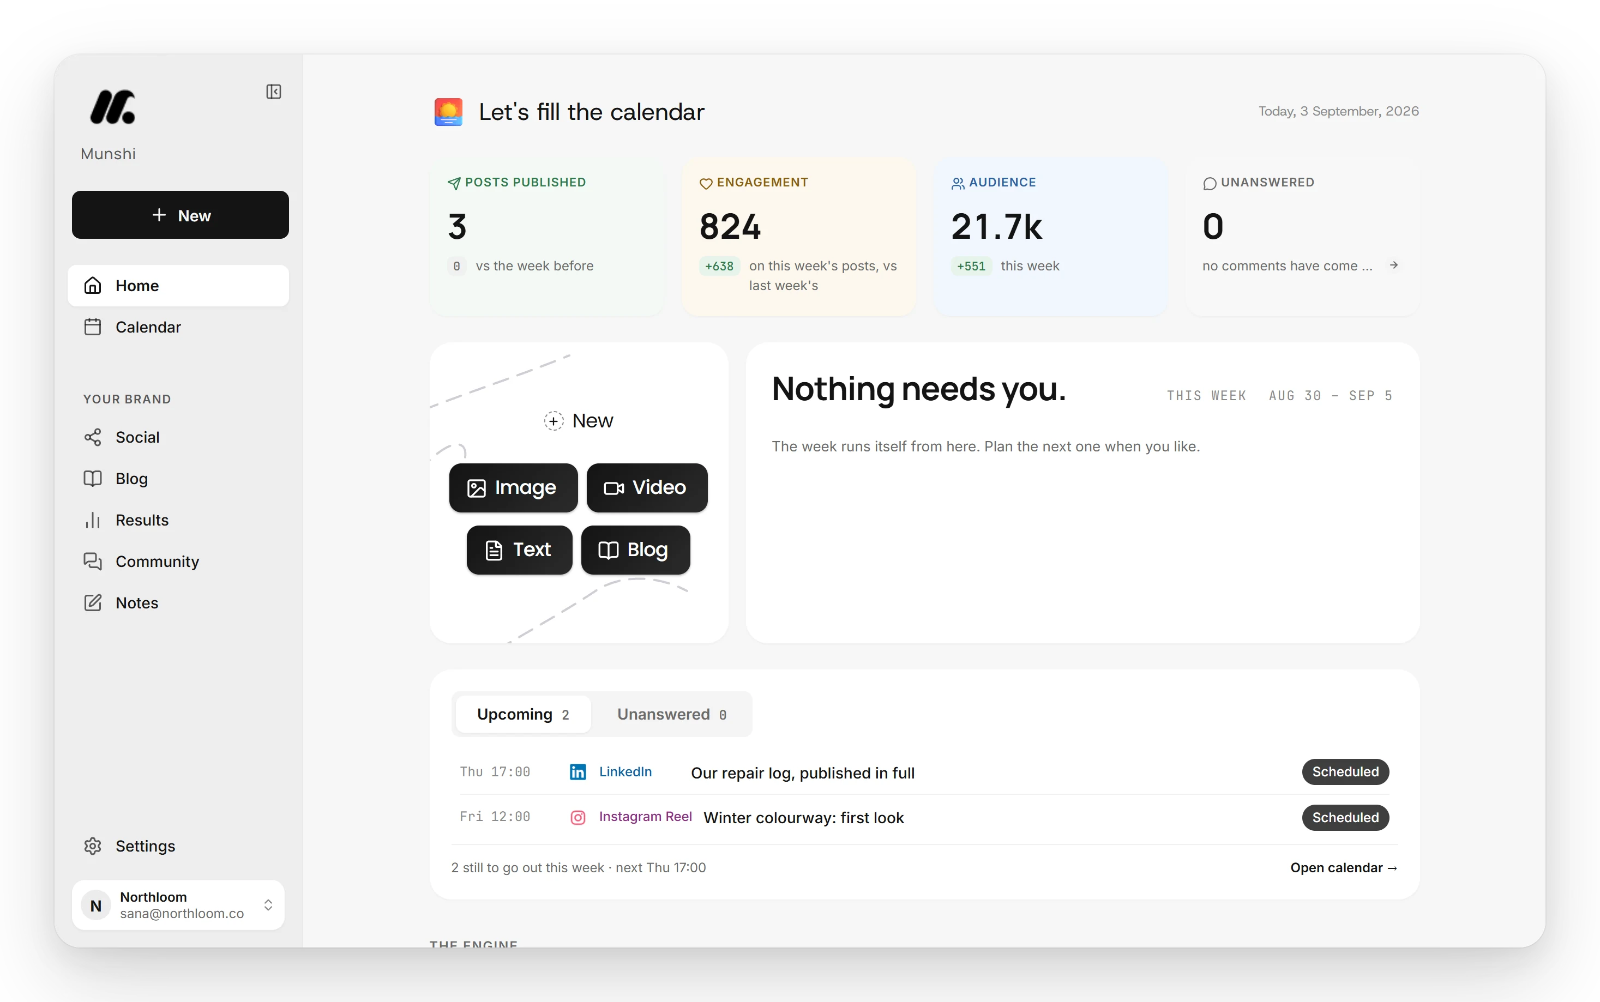Click the arrow on Unanswered card

click(1394, 265)
